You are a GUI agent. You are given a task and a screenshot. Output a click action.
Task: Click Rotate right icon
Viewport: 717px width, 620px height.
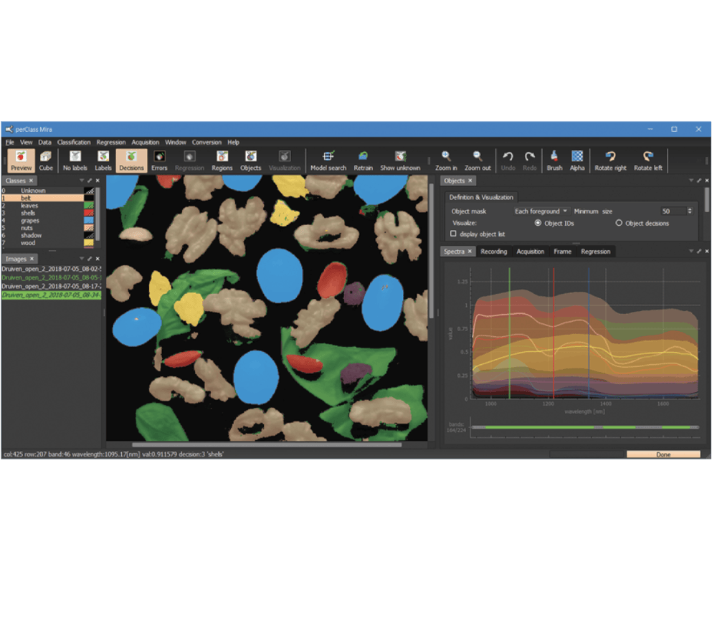(610, 161)
